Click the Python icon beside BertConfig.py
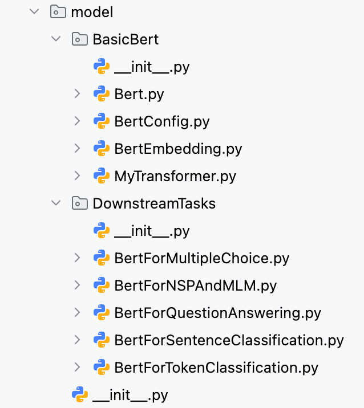The width and height of the screenshot is (364, 408). (x=102, y=121)
